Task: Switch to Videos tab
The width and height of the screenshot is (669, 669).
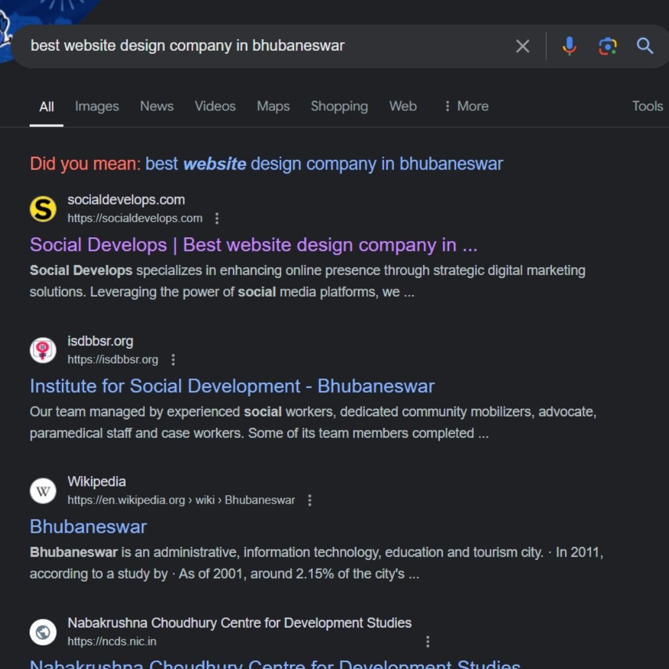Action: pyautogui.click(x=215, y=106)
